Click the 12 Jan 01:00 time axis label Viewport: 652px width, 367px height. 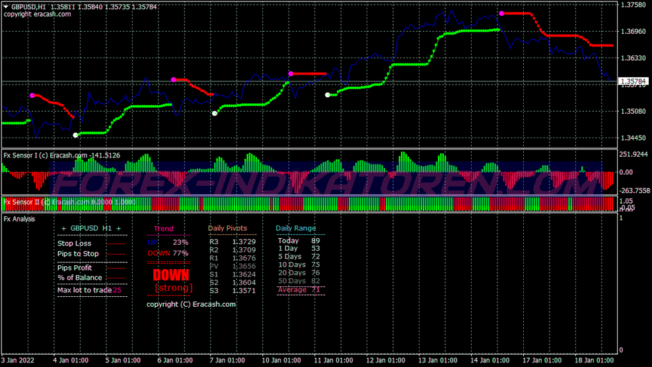coord(386,361)
